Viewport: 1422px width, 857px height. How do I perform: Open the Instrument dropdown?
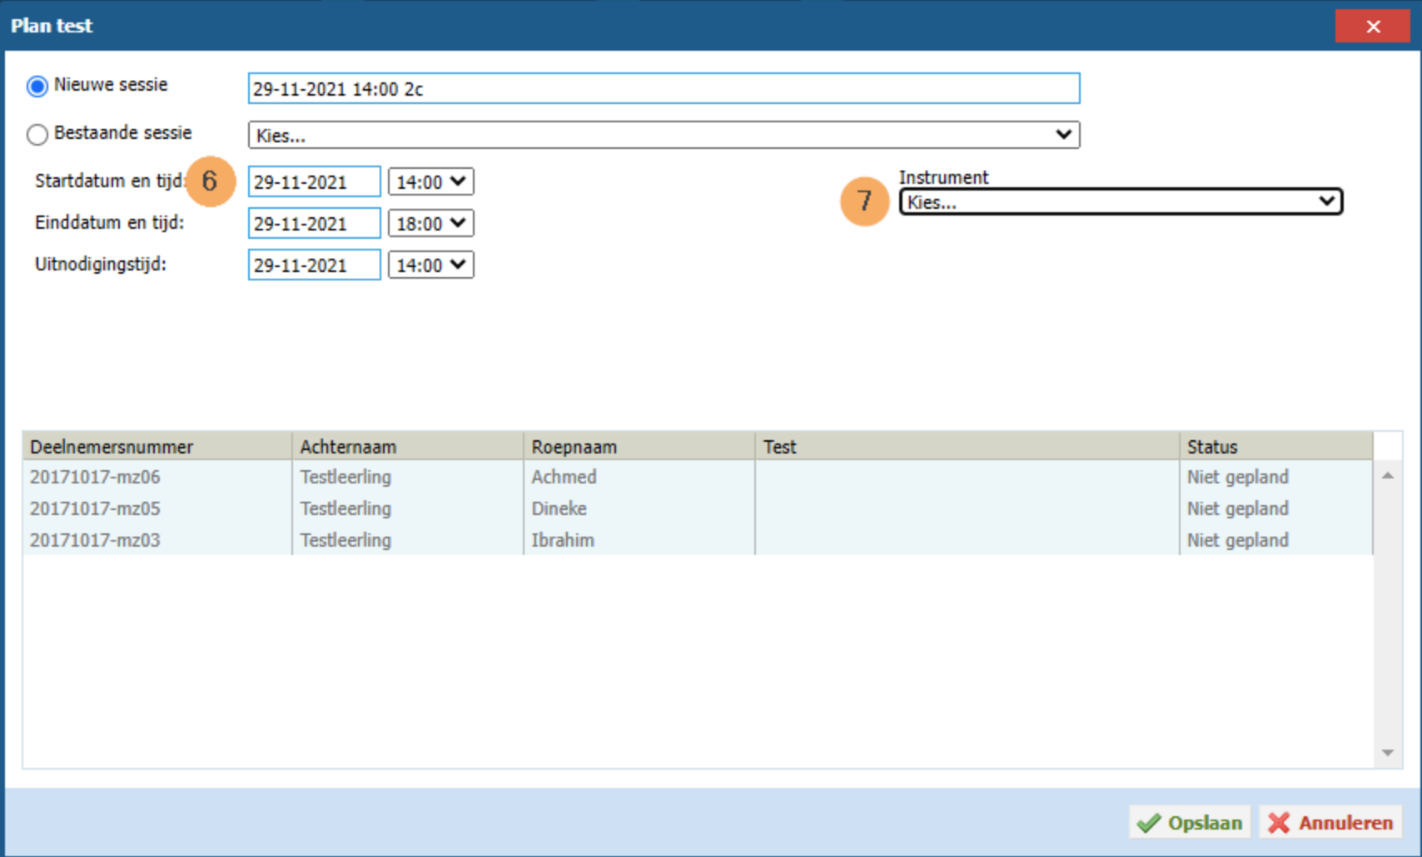[x=1120, y=201]
